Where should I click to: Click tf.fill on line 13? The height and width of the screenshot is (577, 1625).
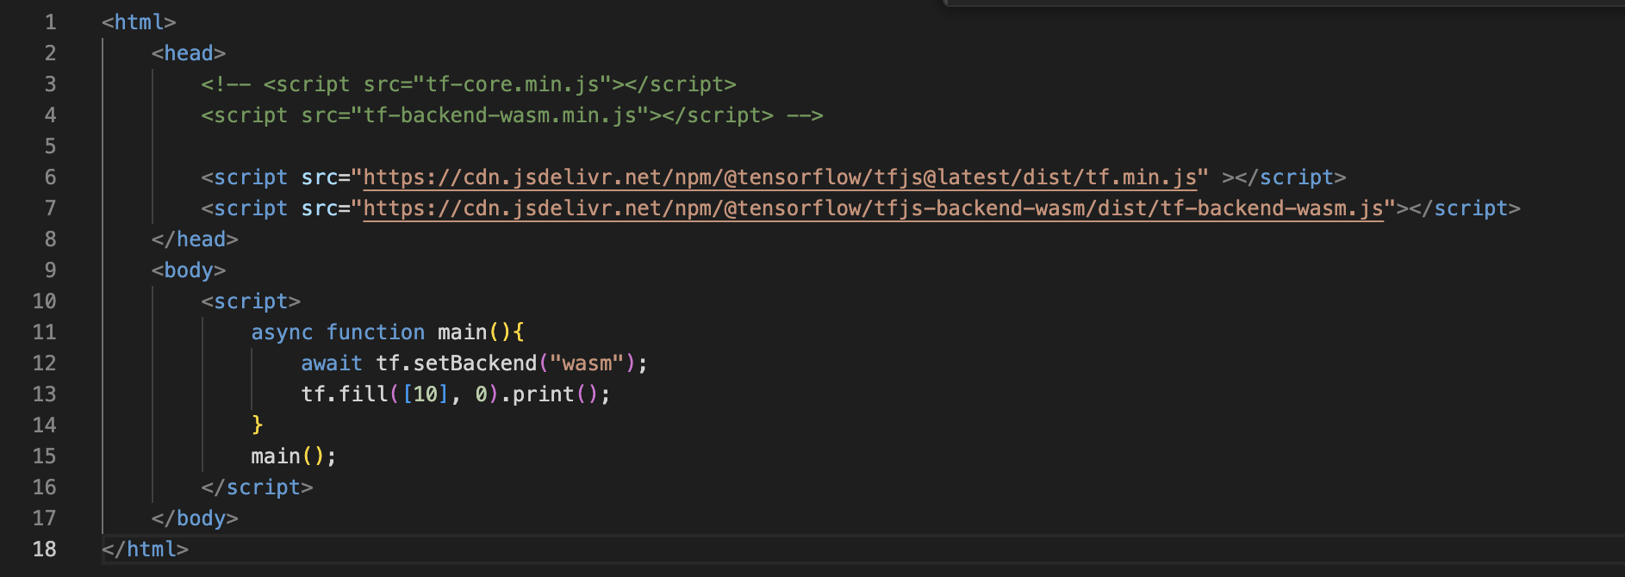click(x=345, y=394)
